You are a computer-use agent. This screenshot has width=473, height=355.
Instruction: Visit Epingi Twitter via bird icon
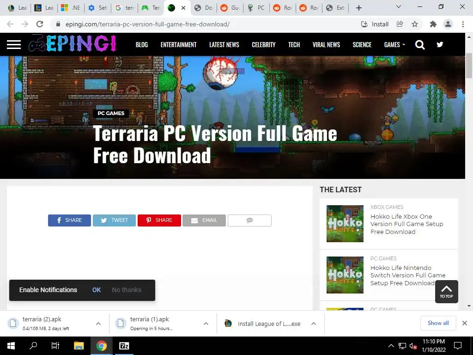[440, 45]
